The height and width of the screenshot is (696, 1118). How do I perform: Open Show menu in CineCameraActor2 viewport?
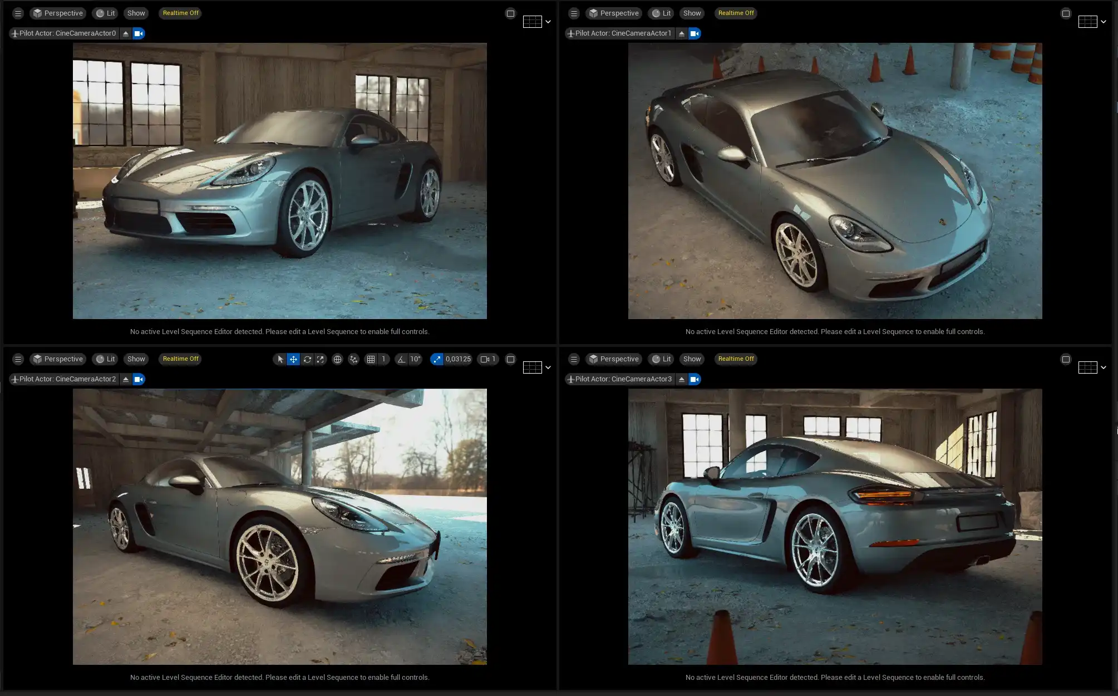tap(136, 359)
